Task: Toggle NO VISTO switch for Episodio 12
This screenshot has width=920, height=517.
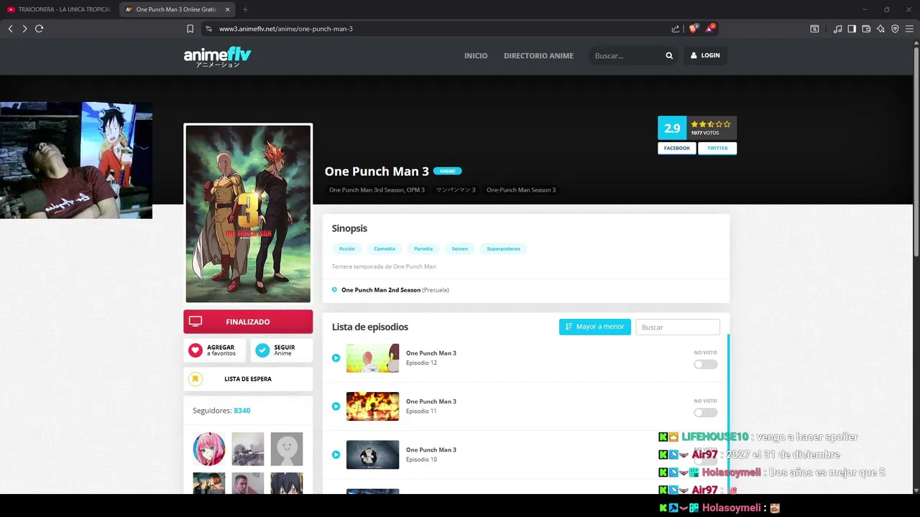Action: pyautogui.click(x=705, y=365)
